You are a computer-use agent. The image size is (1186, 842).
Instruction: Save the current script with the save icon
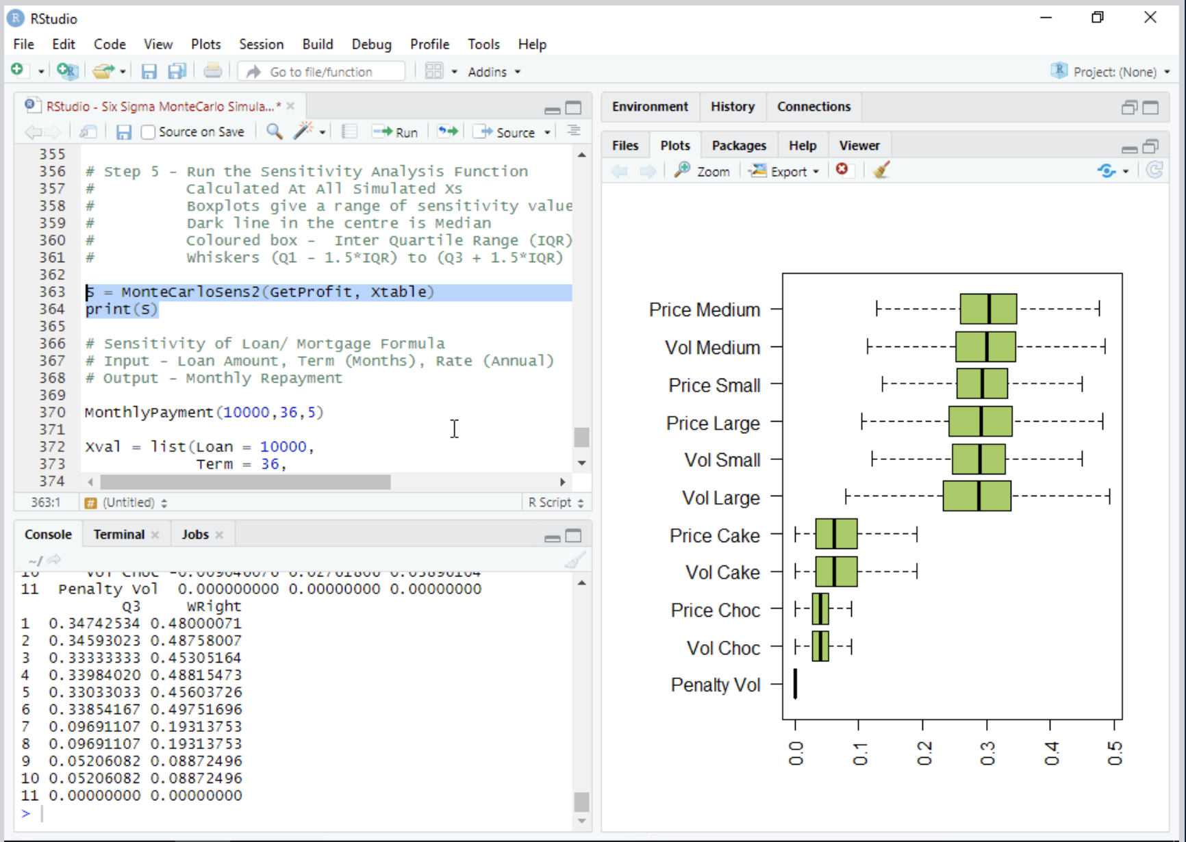tap(123, 131)
